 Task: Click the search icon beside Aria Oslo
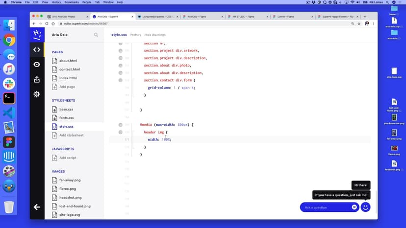tap(96, 35)
